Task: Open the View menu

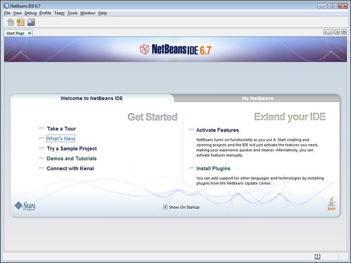Action: pos(18,13)
